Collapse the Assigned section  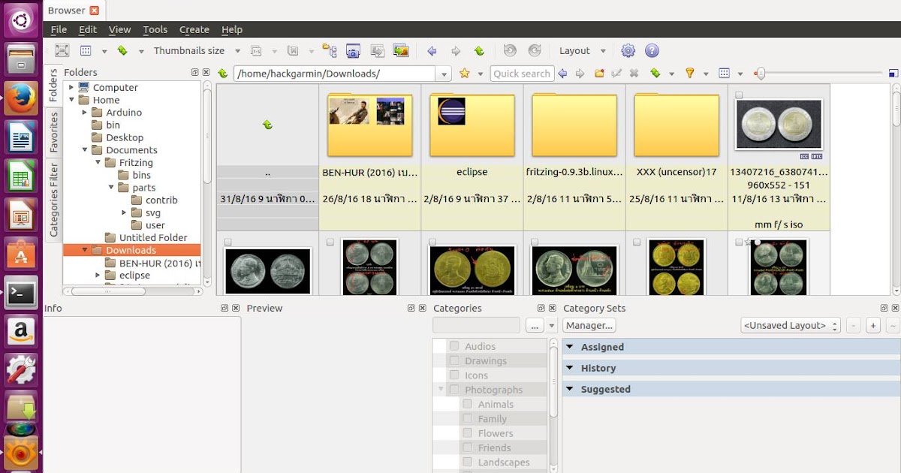[x=569, y=347]
